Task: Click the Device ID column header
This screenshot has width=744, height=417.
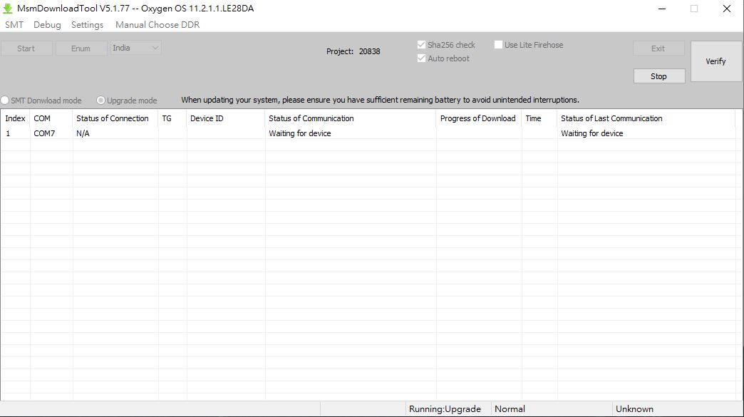Action: point(226,118)
